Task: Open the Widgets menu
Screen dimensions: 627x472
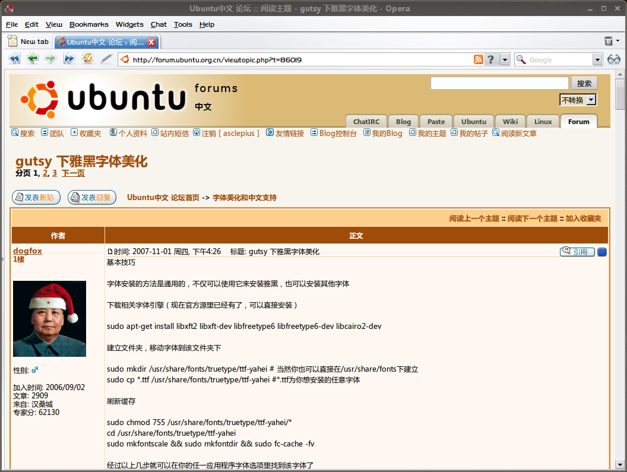Action: pos(129,24)
